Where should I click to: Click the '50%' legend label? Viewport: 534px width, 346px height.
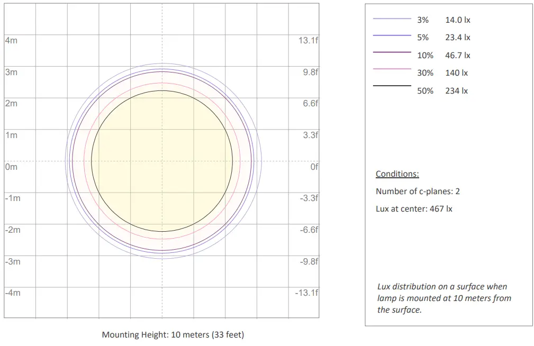425,91
